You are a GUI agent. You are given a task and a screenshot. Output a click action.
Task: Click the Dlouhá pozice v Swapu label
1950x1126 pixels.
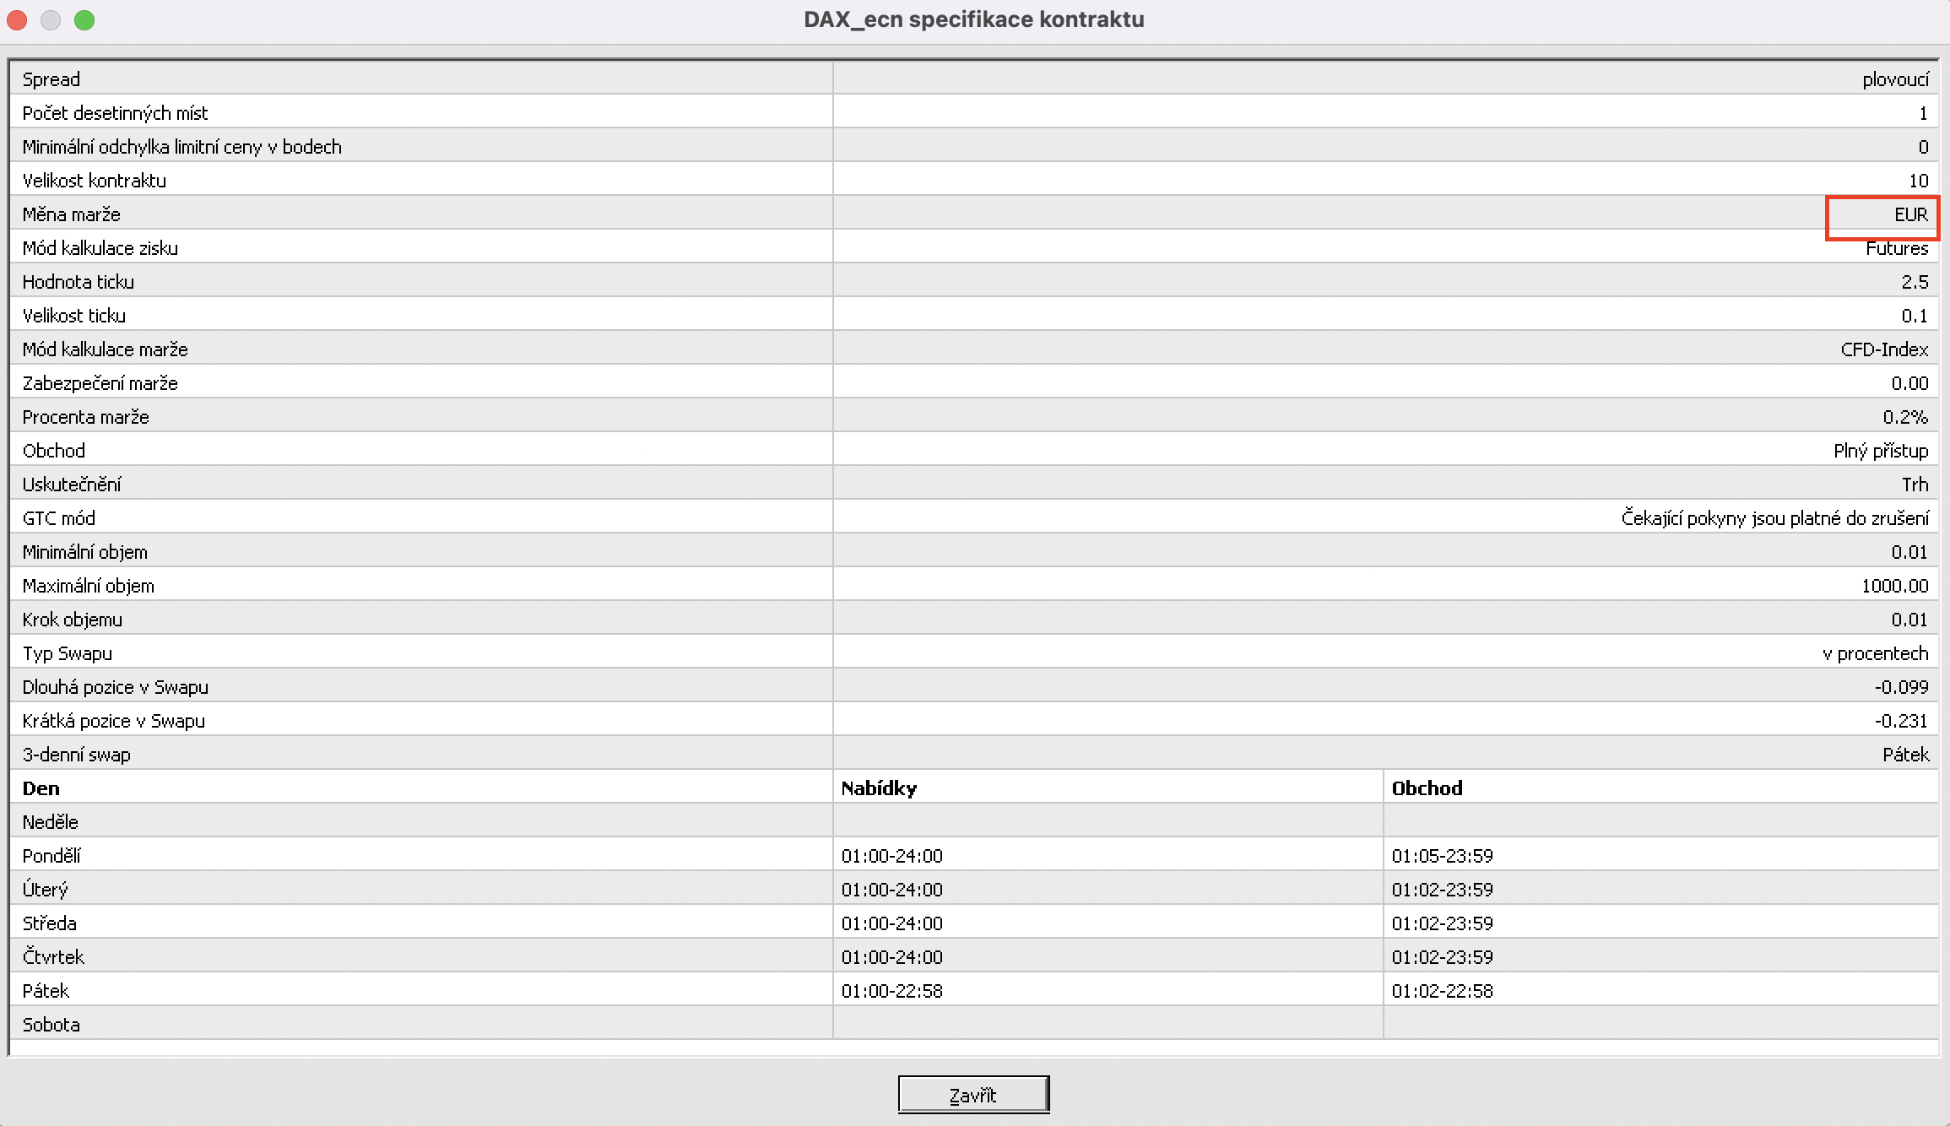pos(116,687)
